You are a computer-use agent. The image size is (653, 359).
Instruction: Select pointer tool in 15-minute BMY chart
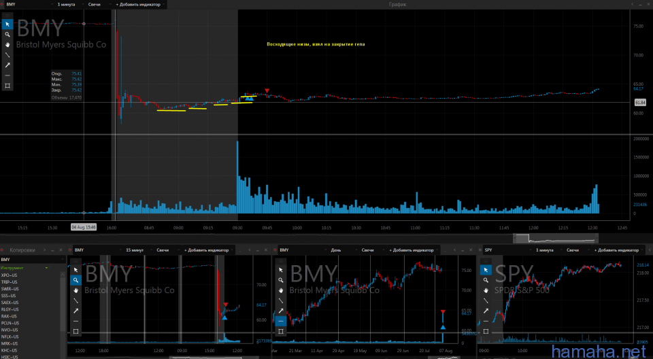(x=76, y=270)
